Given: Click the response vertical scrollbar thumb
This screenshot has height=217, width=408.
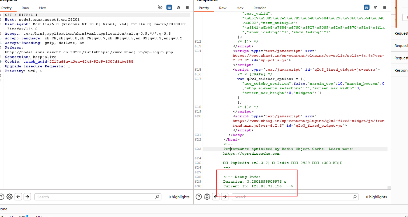Looking at the screenshot, I should coord(389,188).
